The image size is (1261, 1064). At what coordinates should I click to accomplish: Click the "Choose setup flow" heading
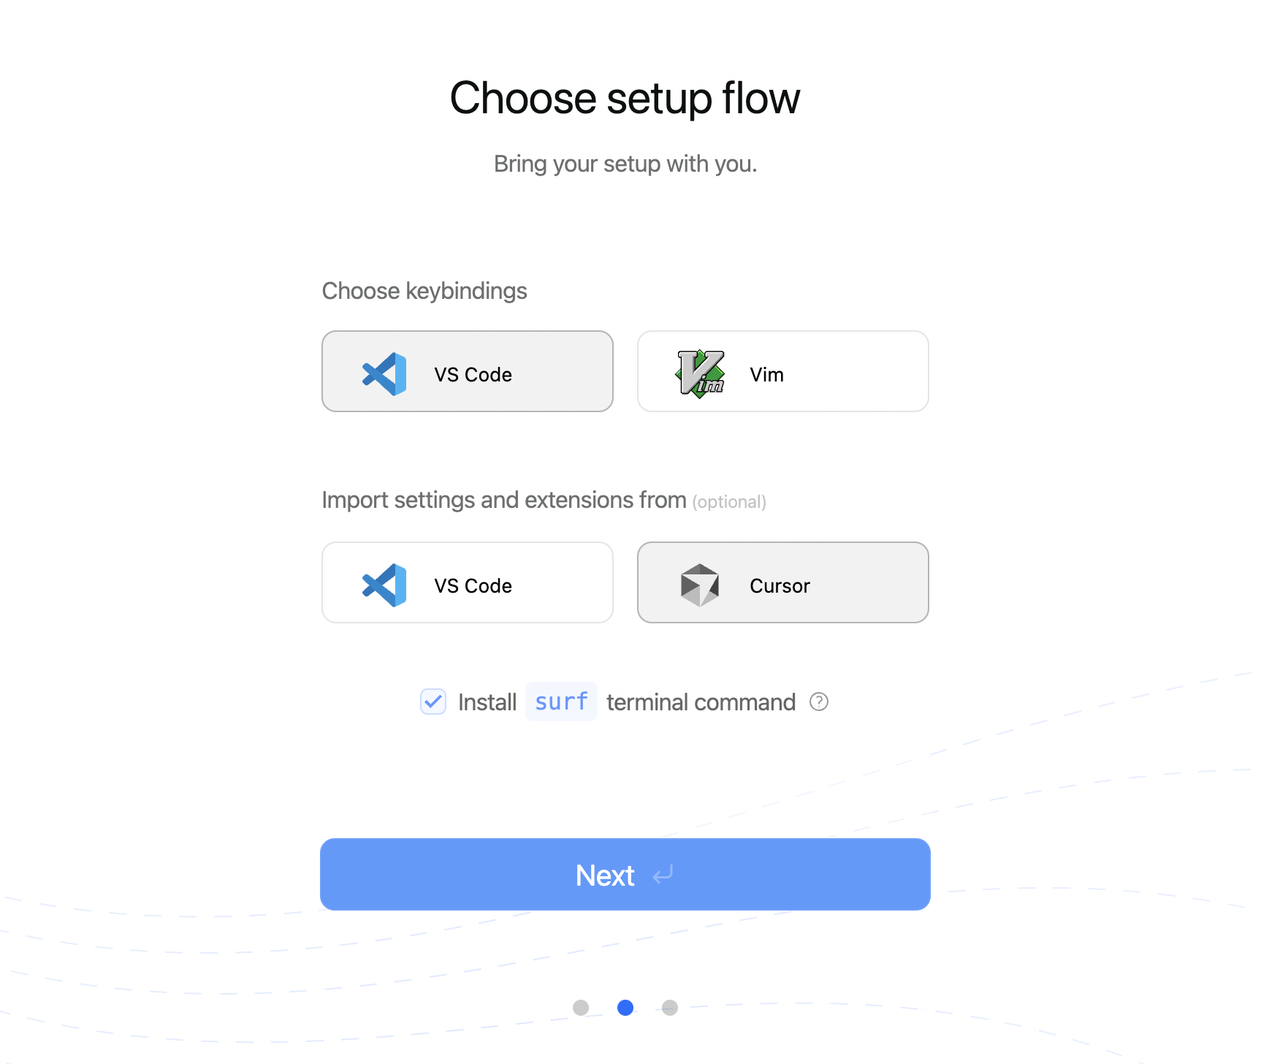coord(625,99)
